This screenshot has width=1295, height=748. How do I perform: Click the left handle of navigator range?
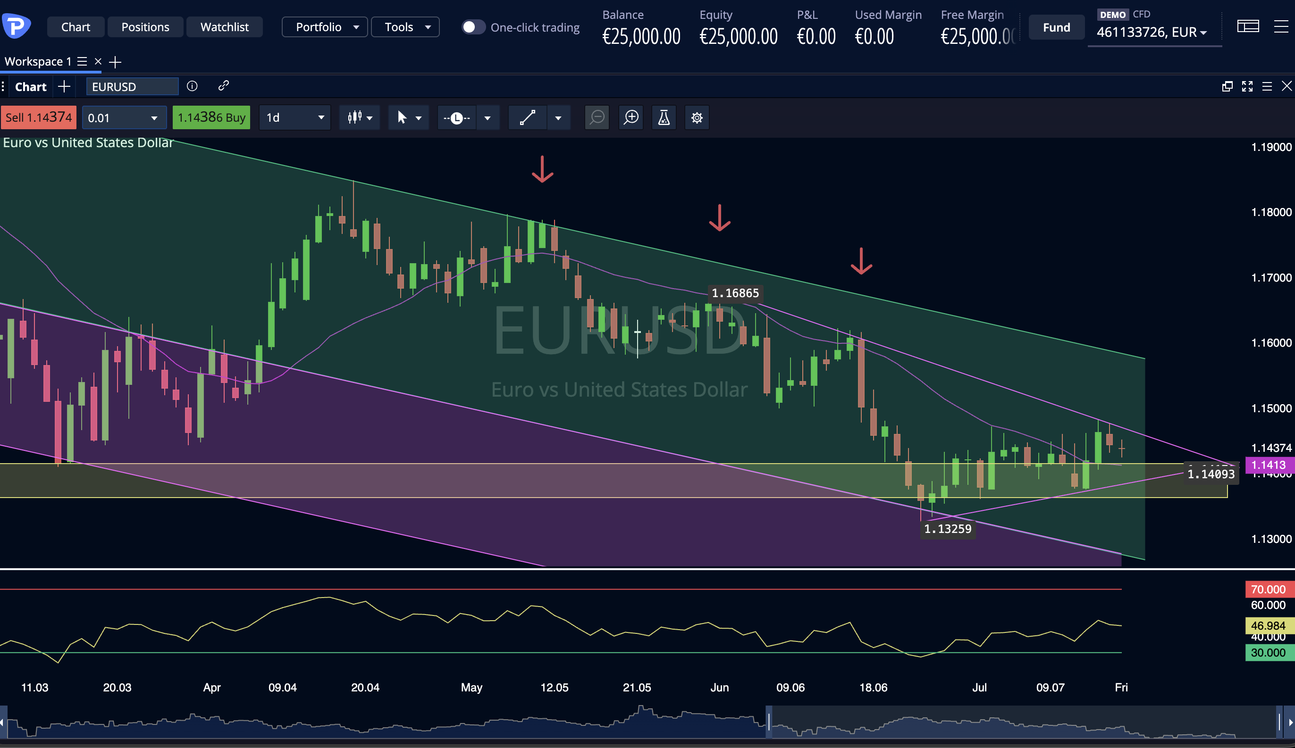(x=769, y=722)
